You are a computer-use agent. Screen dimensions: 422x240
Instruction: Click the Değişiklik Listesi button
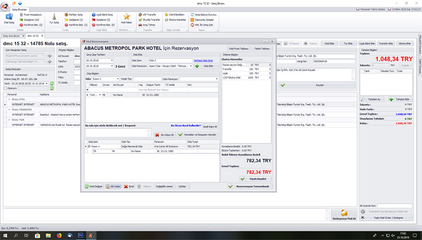pos(164,186)
